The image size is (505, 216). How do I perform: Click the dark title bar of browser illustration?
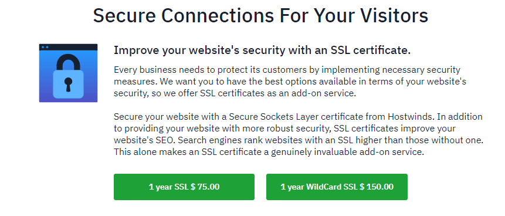tap(68, 47)
